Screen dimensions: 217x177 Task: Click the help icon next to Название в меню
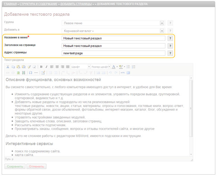point(170,38)
